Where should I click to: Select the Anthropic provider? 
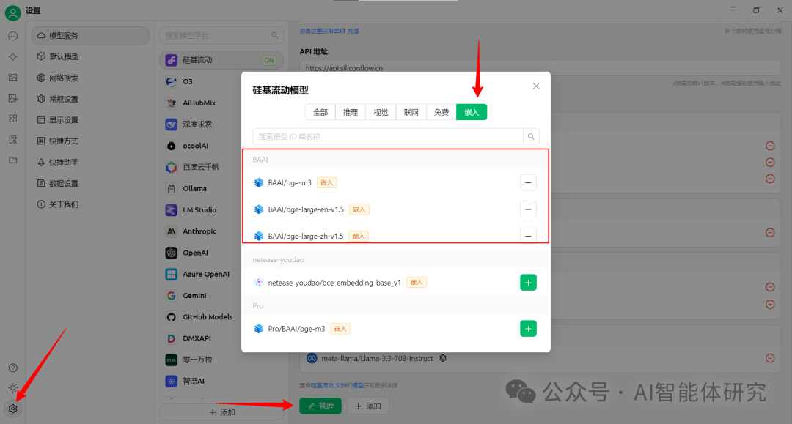[221, 231]
